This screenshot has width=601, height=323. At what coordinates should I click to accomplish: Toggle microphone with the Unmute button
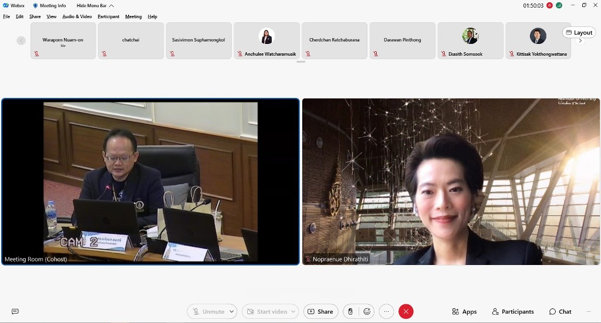208,312
